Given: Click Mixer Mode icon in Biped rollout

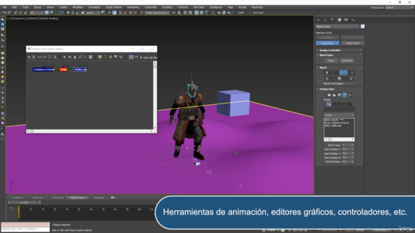Looking at the screenshot, I should [351, 72].
